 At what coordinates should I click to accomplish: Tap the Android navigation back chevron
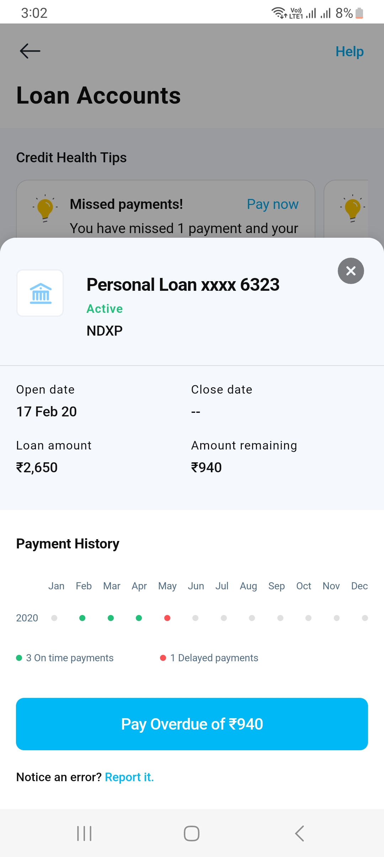pyautogui.click(x=299, y=833)
